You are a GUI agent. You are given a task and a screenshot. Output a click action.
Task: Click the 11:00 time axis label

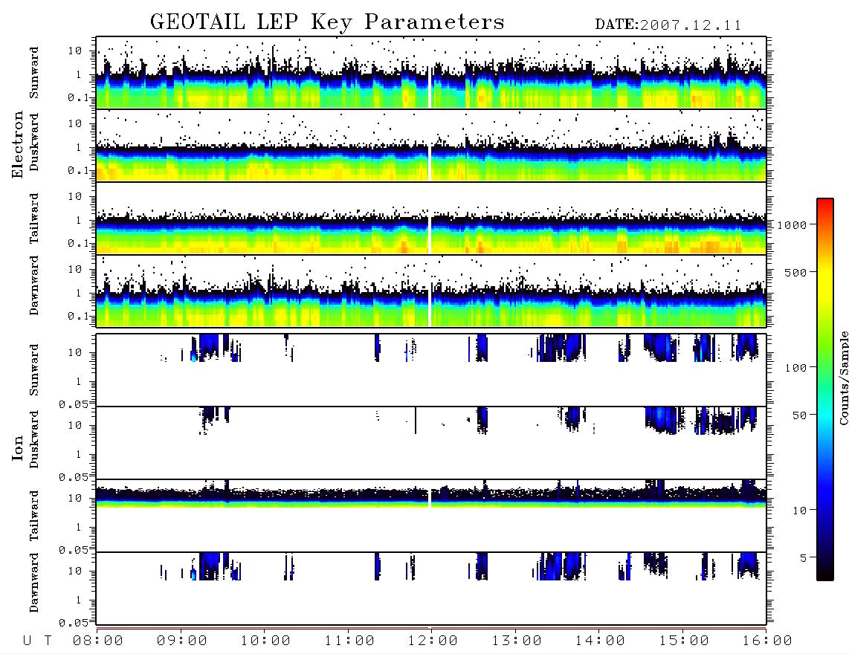[x=349, y=641]
